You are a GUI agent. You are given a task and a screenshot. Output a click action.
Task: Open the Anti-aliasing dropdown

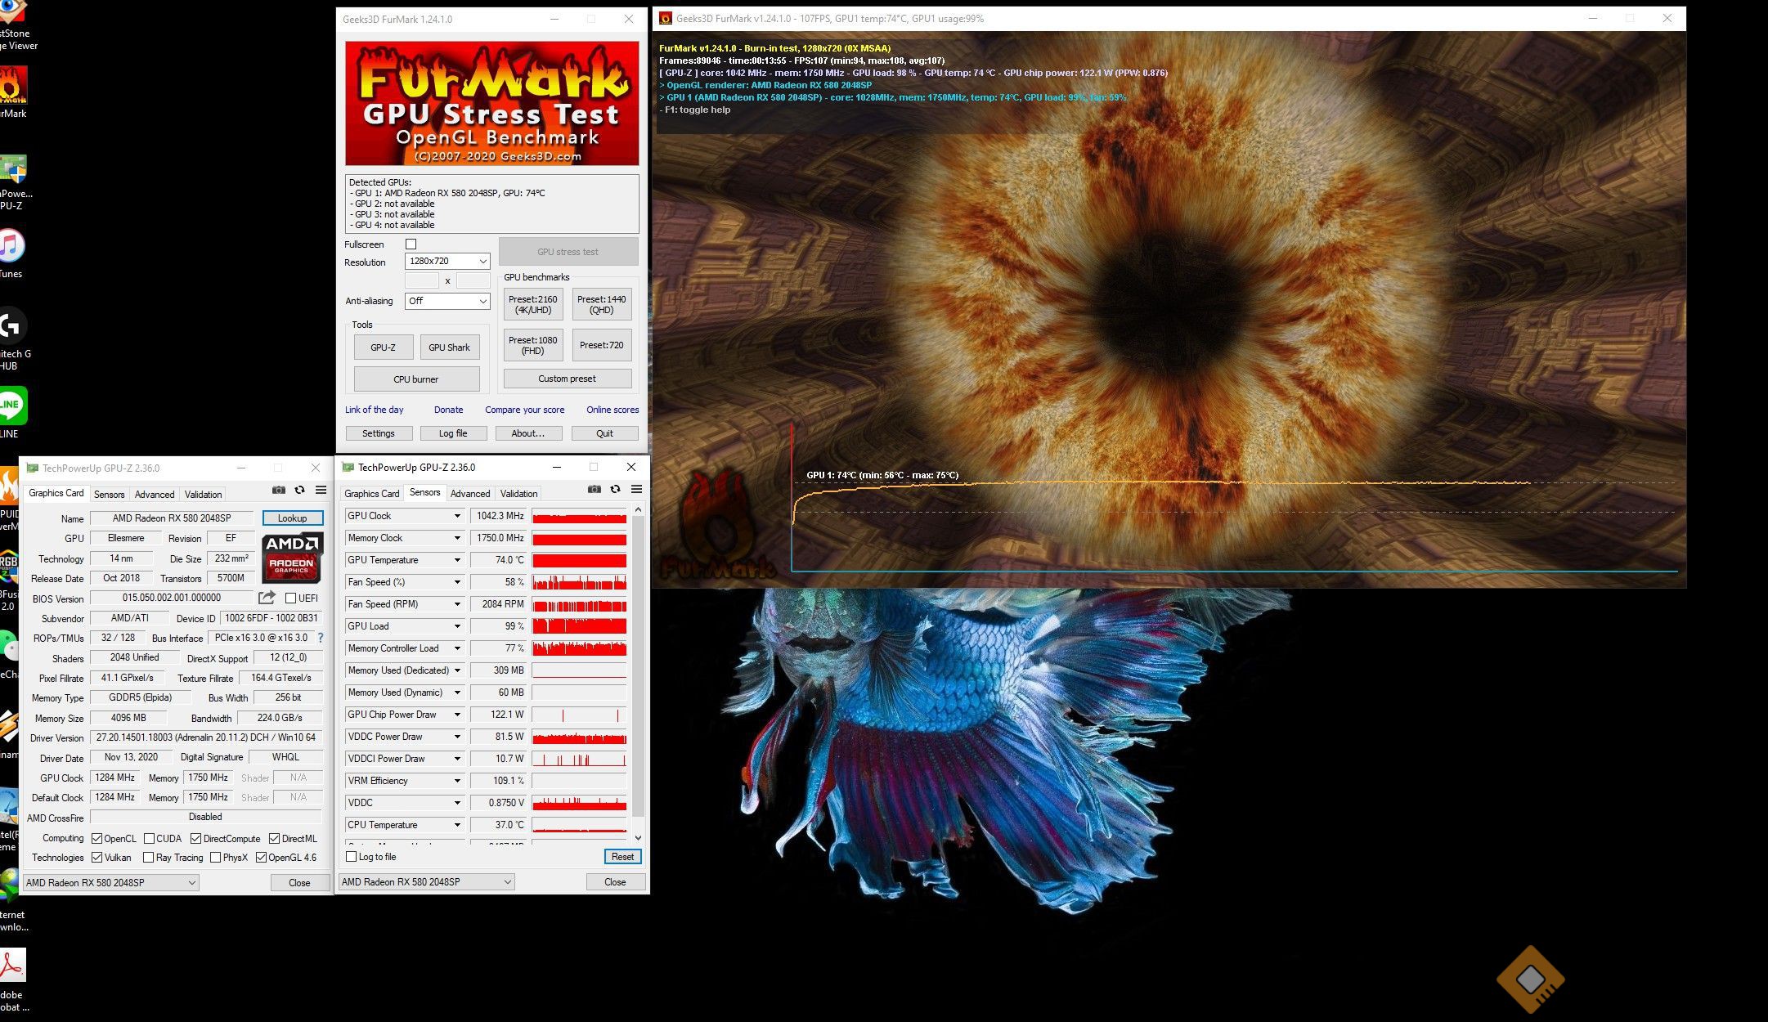447,301
